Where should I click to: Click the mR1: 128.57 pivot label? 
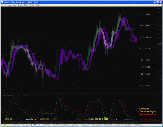[x=145, y=26]
